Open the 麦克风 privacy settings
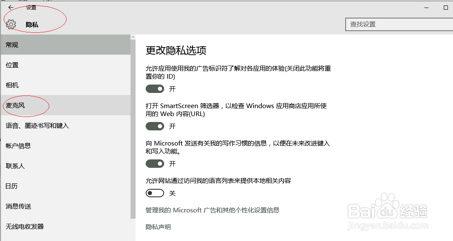The height and width of the screenshot is (241, 453). pyautogui.click(x=66, y=105)
